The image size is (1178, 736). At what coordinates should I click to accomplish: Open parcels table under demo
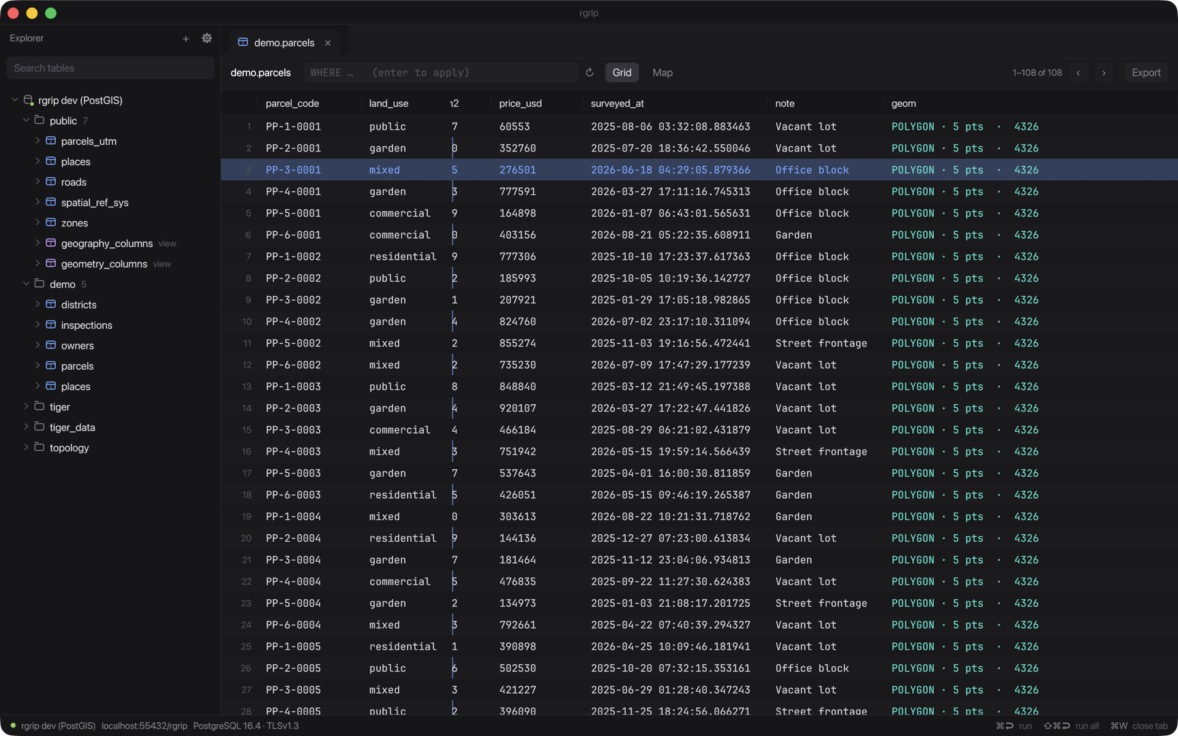pyautogui.click(x=77, y=366)
